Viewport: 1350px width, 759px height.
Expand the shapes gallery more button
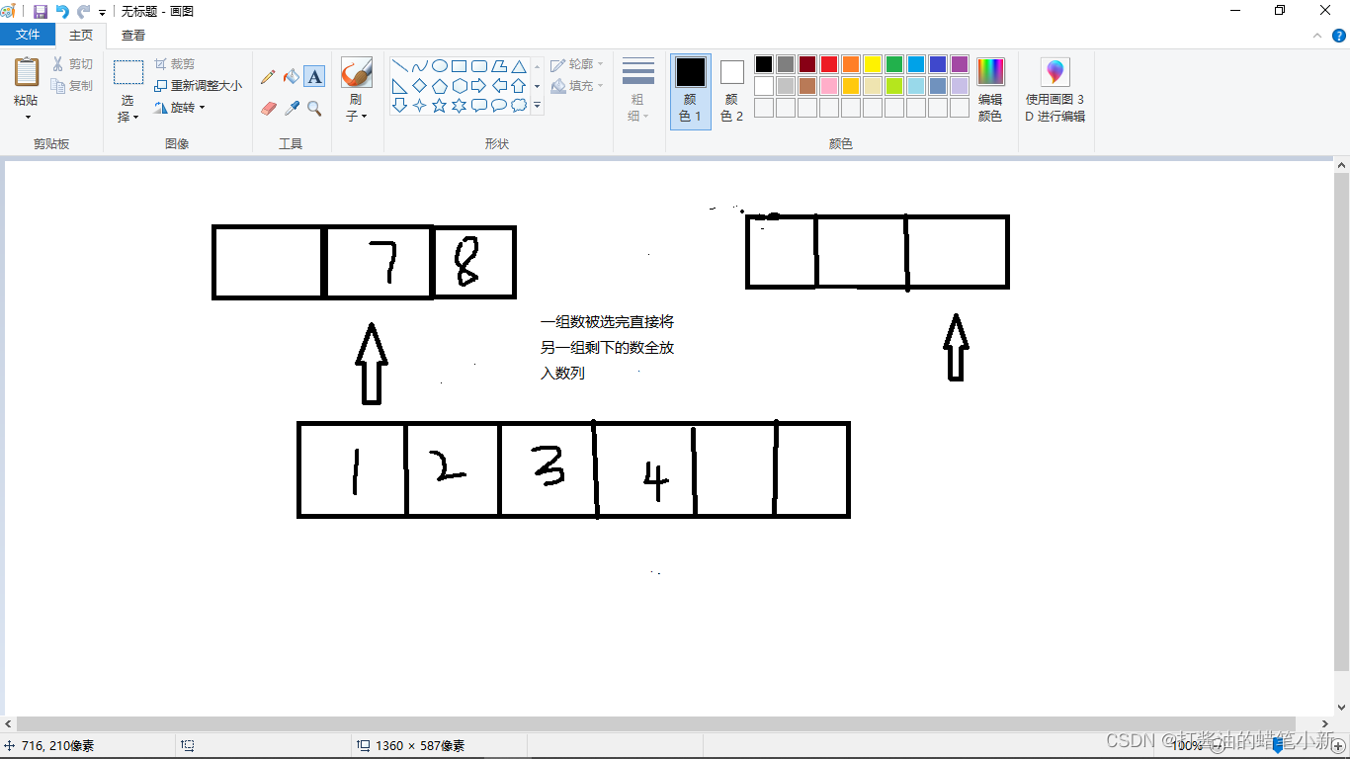538,105
